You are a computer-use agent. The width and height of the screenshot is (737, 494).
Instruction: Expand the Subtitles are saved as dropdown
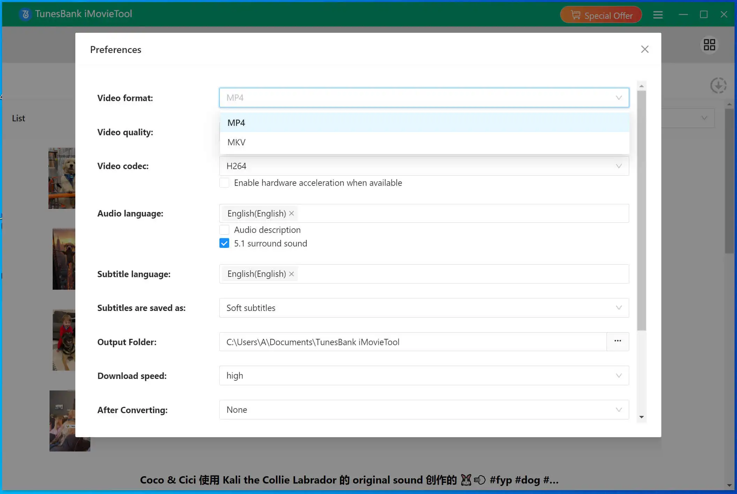(424, 308)
